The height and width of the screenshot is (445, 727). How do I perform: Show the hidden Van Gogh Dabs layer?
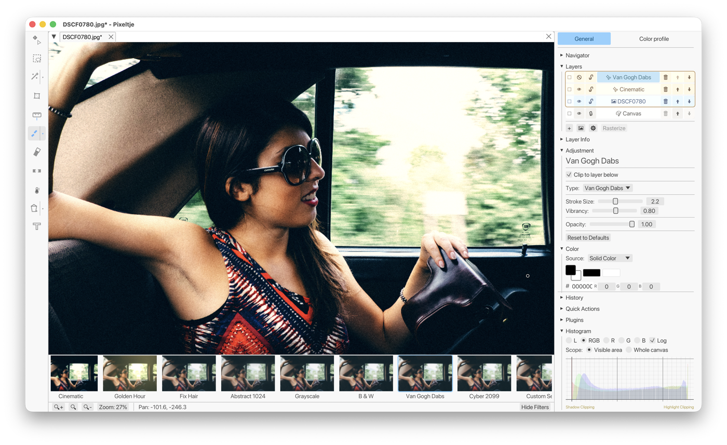(580, 77)
